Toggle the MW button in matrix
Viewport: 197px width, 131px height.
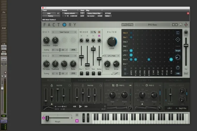tap(178, 73)
